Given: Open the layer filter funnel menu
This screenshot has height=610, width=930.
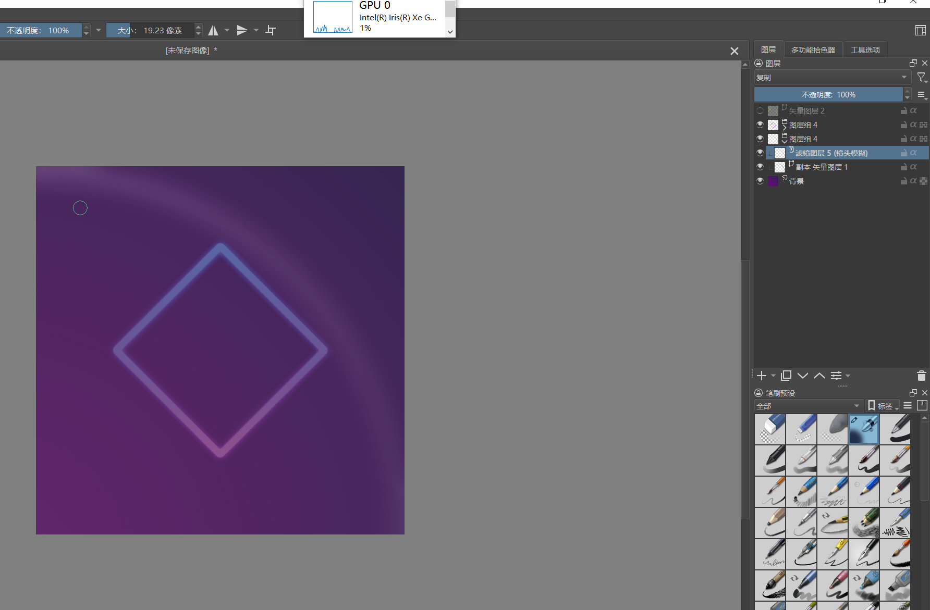Looking at the screenshot, I should pos(922,78).
